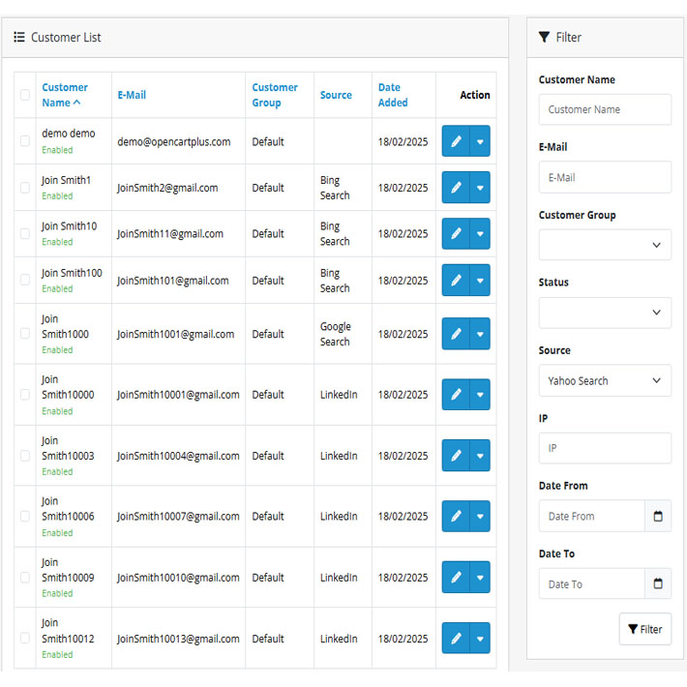Open the Date To calendar picker icon
The height and width of the screenshot is (687, 687).
[x=658, y=583]
